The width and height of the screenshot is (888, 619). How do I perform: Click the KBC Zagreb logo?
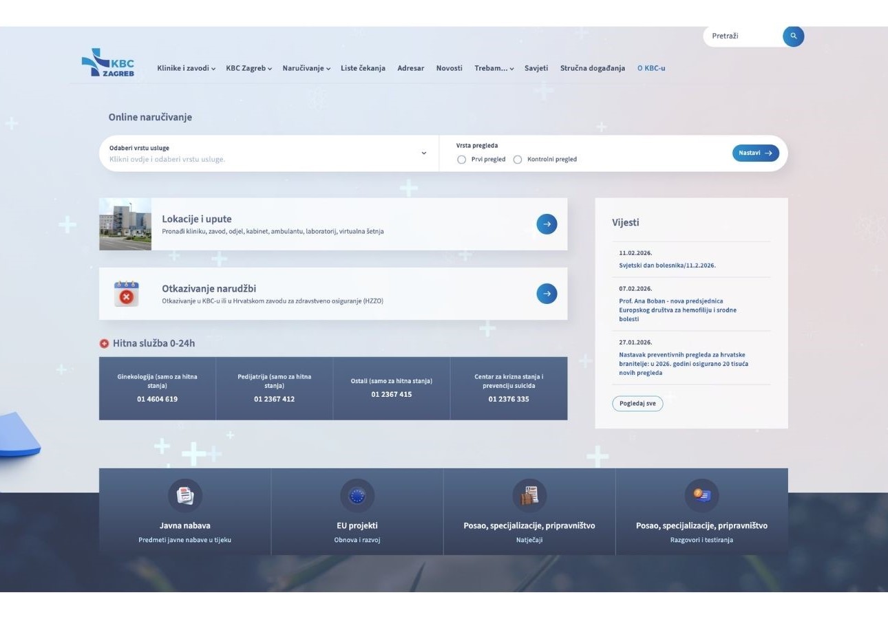click(110, 63)
